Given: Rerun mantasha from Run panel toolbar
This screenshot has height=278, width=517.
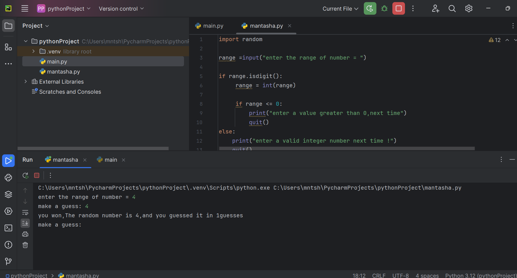Looking at the screenshot, I should click(25, 176).
